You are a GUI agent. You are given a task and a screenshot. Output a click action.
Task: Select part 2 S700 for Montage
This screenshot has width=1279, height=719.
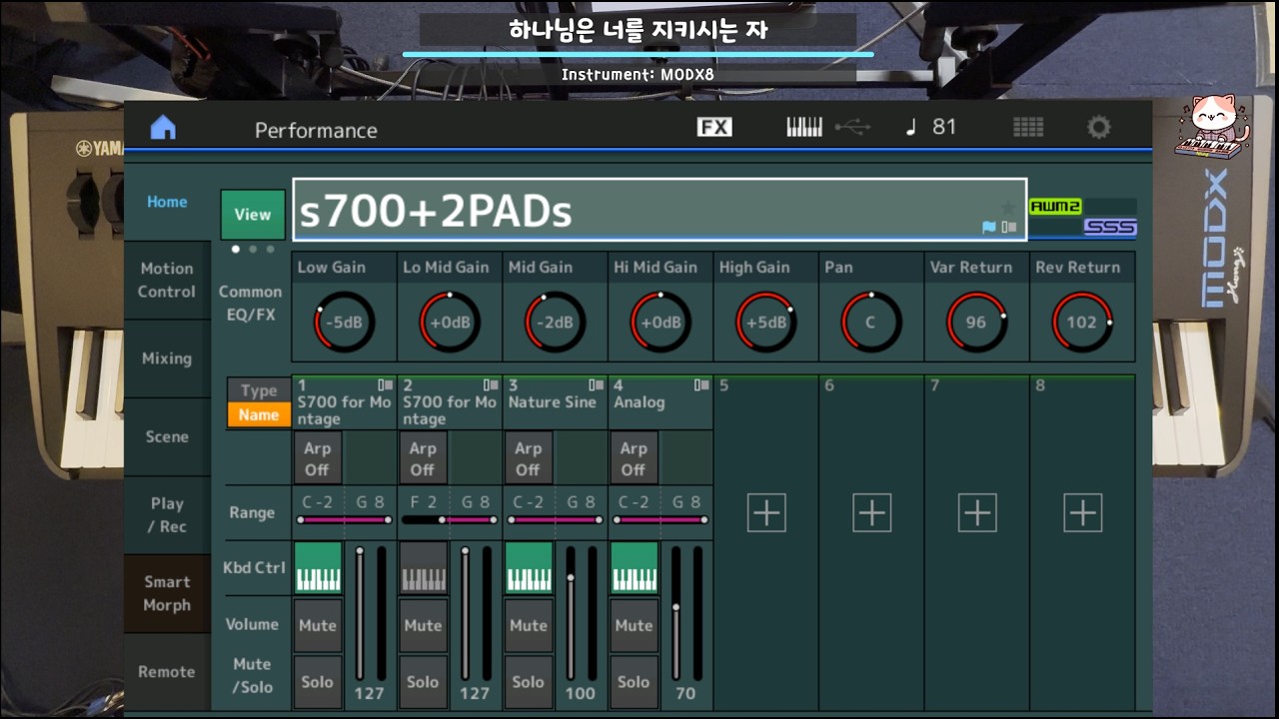pyautogui.click(x=450, y=403)
